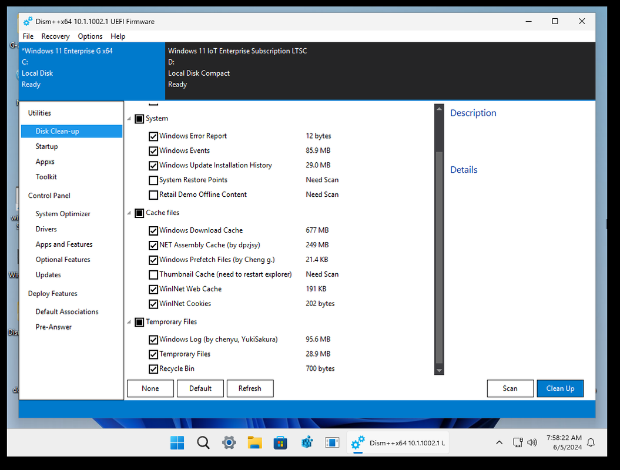Viewport: 620px width, 470px height.
Task: Open Optional Features page
Action: pyautogui.click(x=63, y=259)
